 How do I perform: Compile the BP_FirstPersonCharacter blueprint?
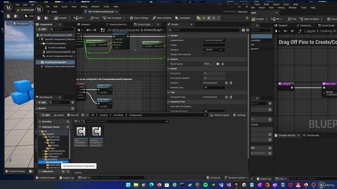[x=60, y=18]
